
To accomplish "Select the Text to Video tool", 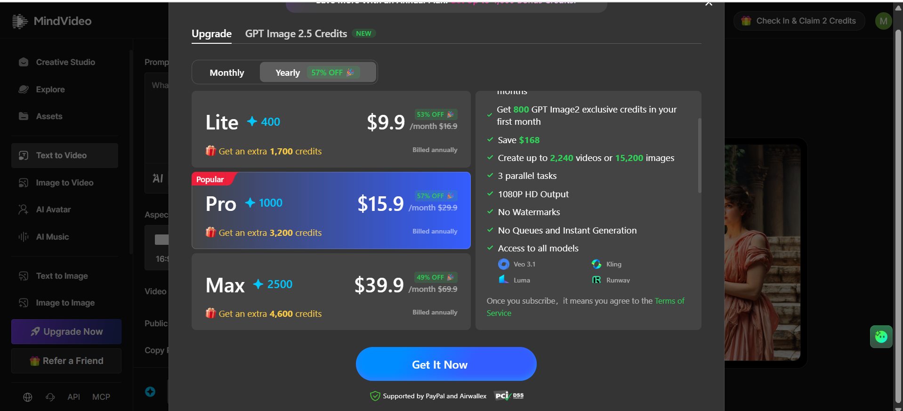I will pyautogui.click(x=65, y=155).
